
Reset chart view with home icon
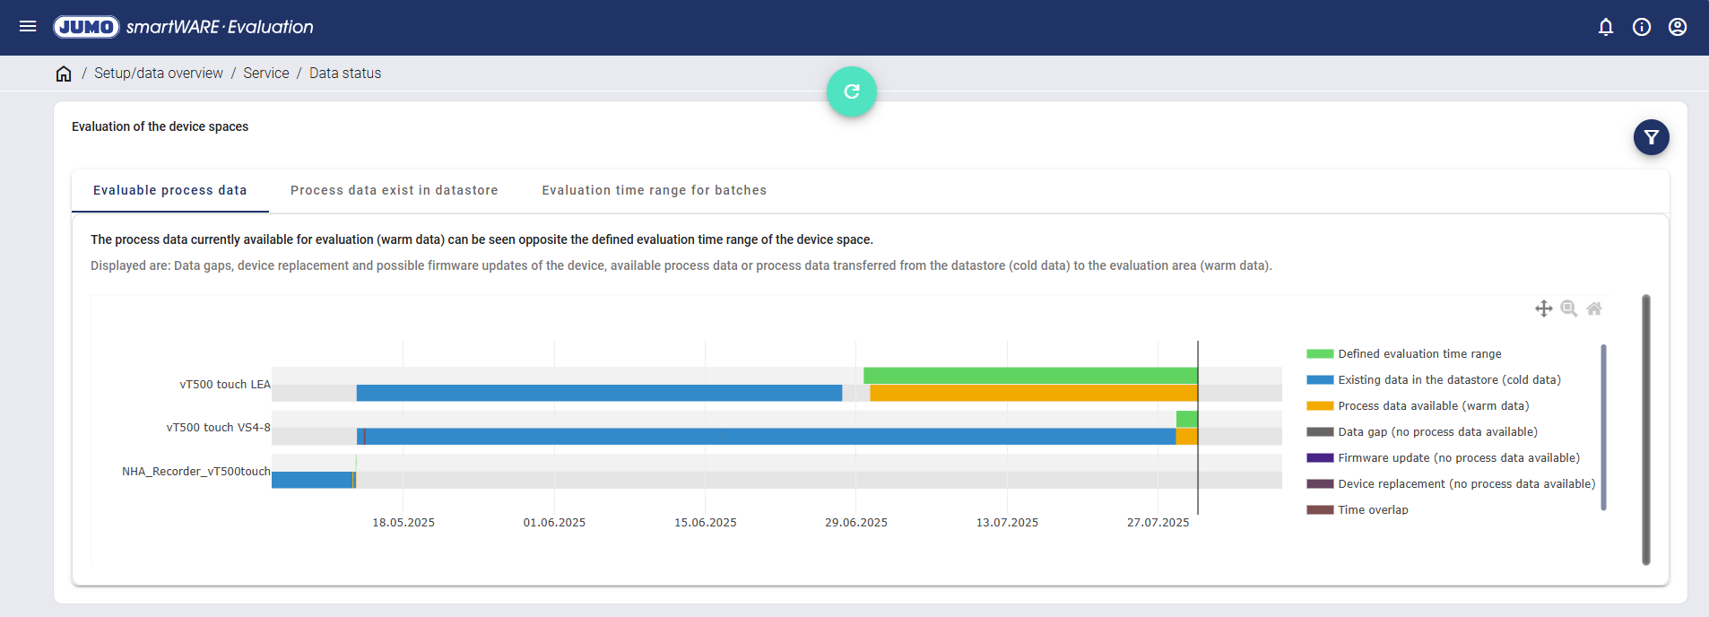coord(1593,308)
